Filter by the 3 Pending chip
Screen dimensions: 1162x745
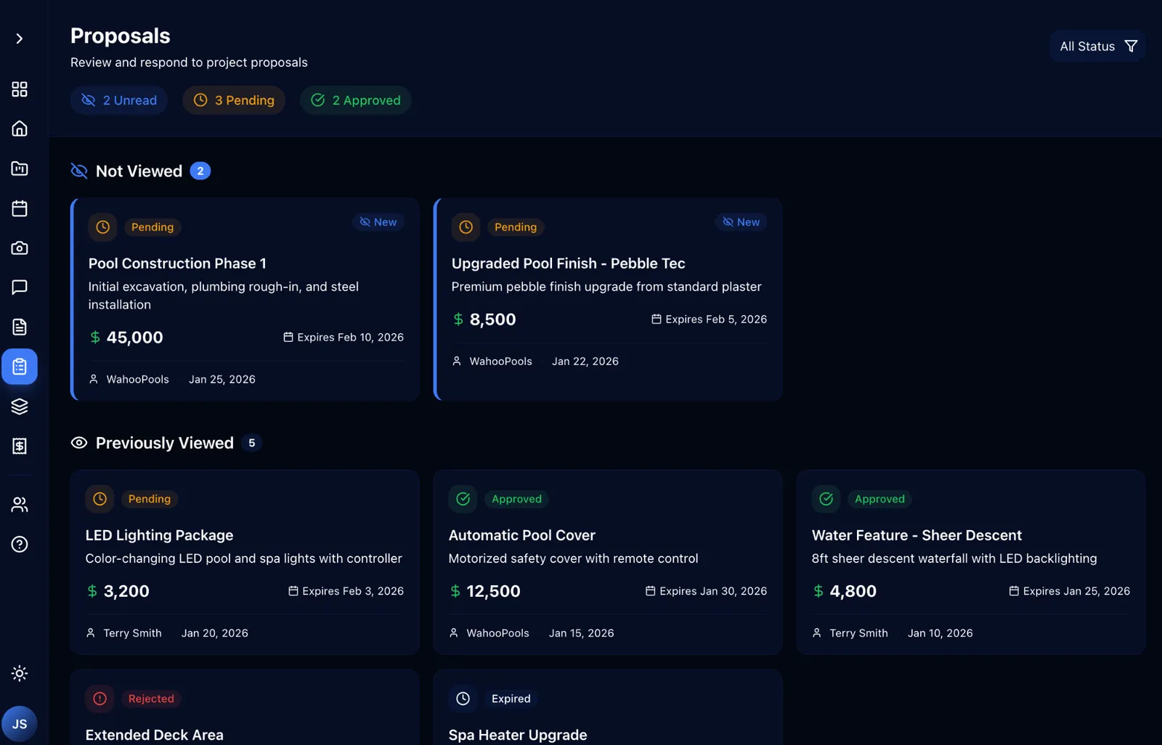pos(234,100)
